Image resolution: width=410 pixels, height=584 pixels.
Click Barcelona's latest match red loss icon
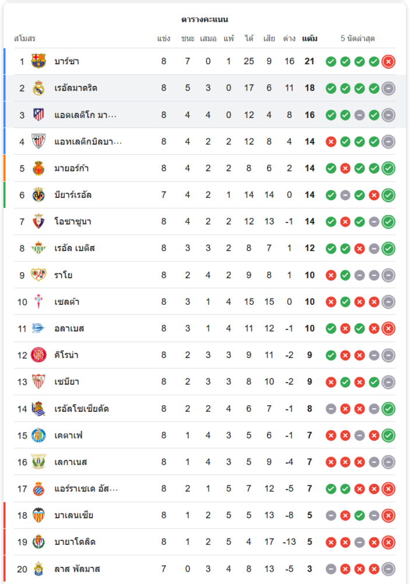pos(388,61)
